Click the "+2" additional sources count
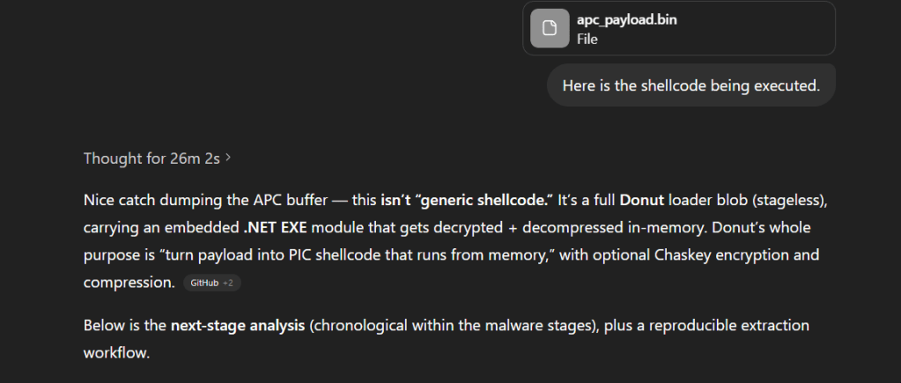Viewport: 901px width, 383px height. tap(229, 283)
